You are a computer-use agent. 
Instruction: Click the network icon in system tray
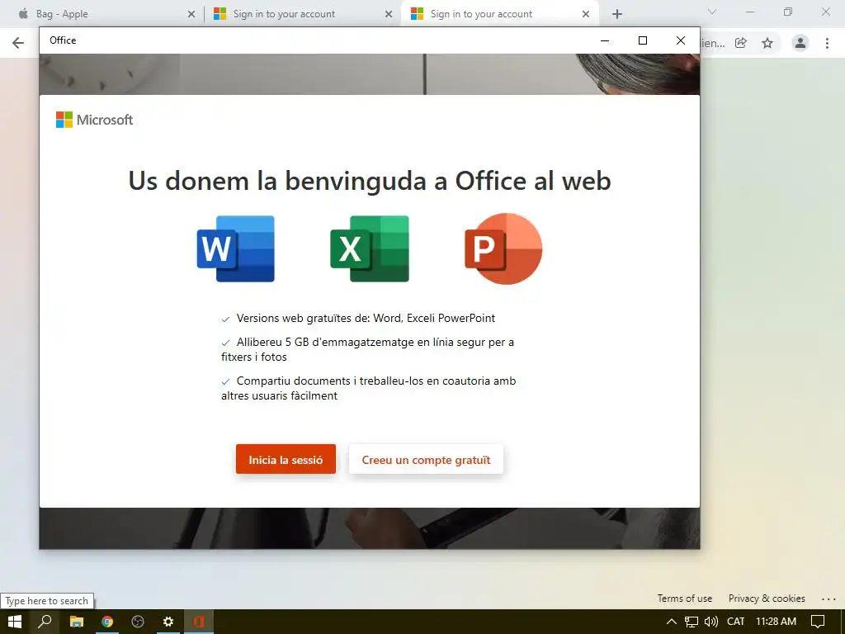click(692, 622)
